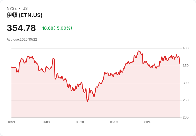Click the 354.78 current price
The height and width of the screenshot is (136, 196).
click(21, 28)
